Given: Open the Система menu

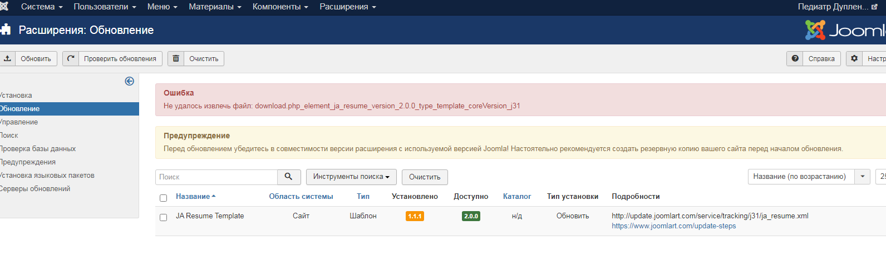Looking at the screenshot, I should (41, 7).
